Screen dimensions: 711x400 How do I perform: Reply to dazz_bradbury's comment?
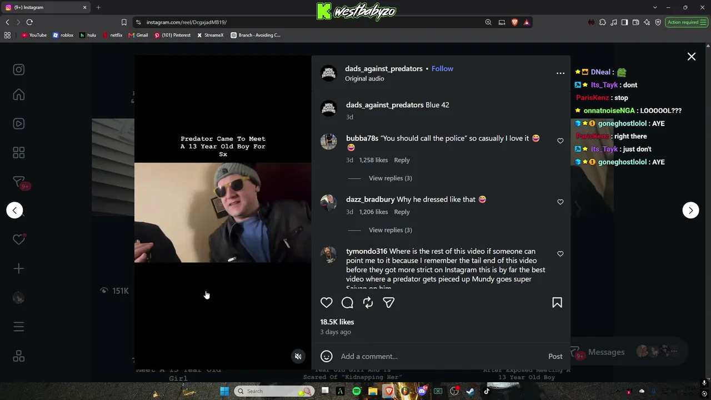[x=402, y=212]
